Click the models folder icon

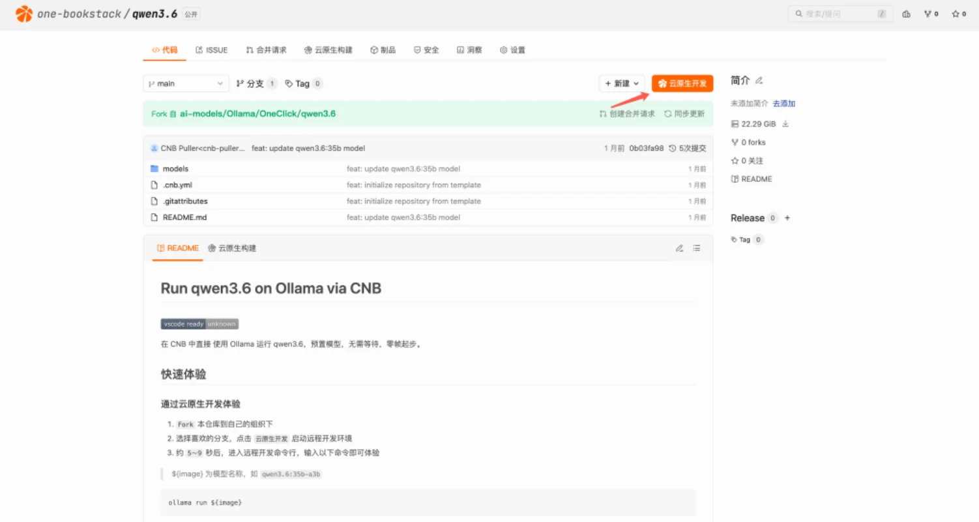(x=154, y=169)
